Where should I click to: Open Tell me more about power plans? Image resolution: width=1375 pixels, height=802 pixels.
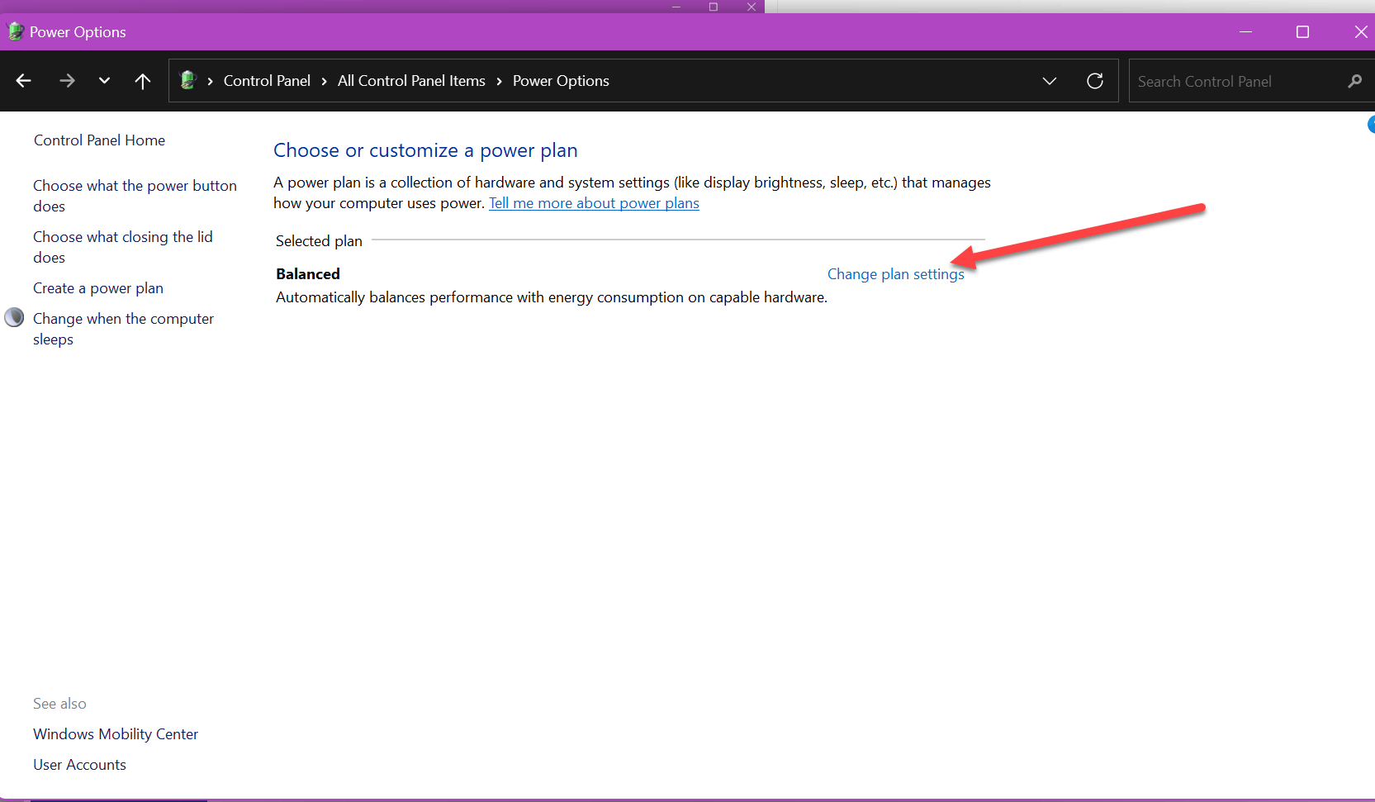point(594,203)
